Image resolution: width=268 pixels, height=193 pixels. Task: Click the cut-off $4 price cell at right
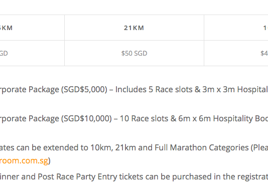coord(236,53)
